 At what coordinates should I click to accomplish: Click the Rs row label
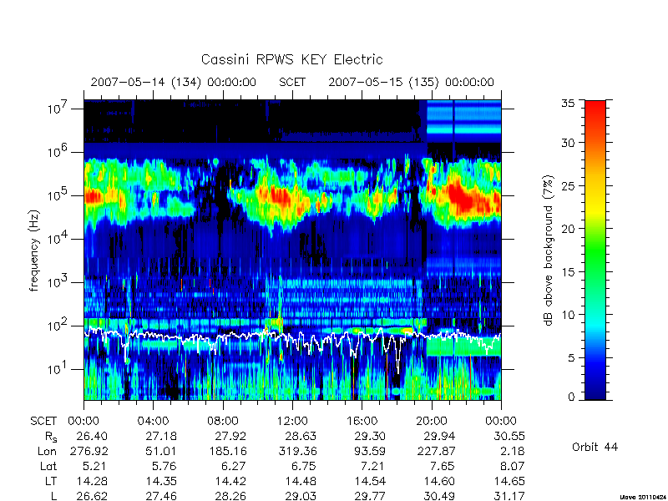point(51,437)
